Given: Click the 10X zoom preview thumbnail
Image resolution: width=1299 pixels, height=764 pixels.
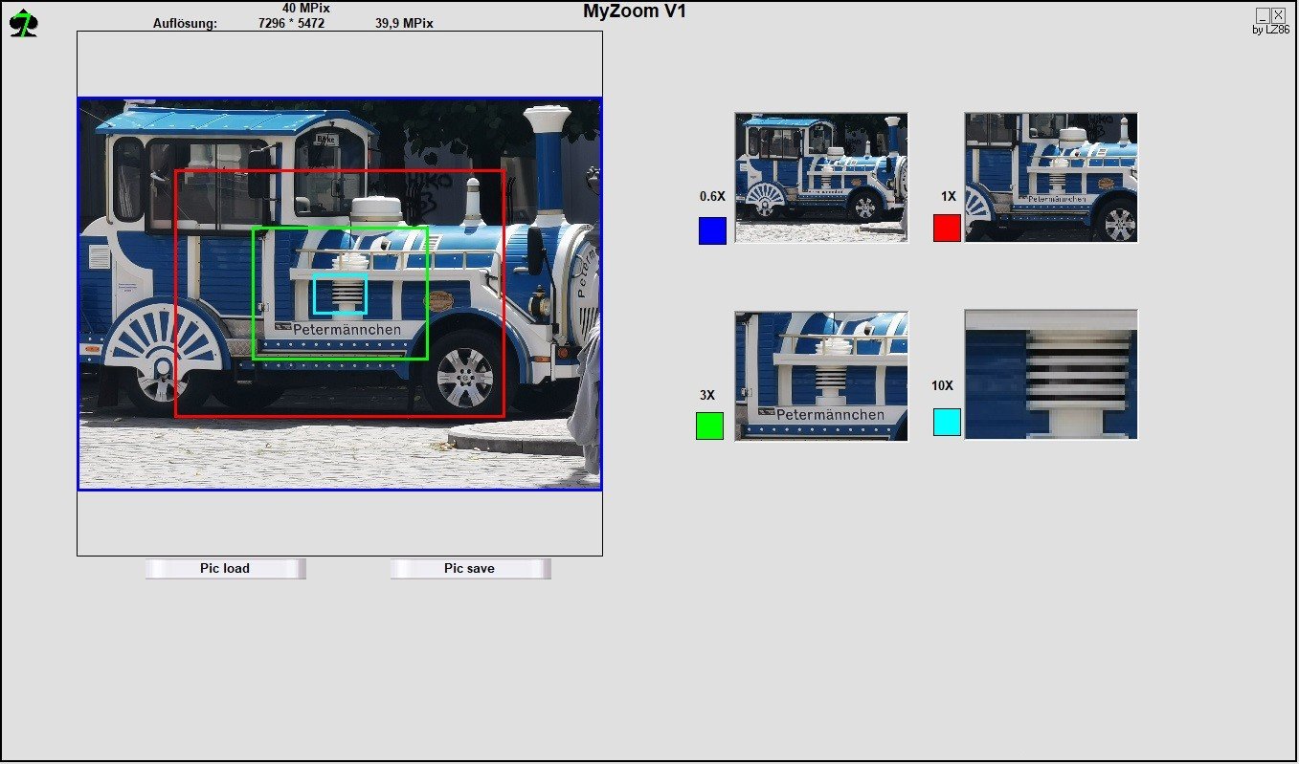Looking at the screenshot, I should click(x=1051, y=374).
